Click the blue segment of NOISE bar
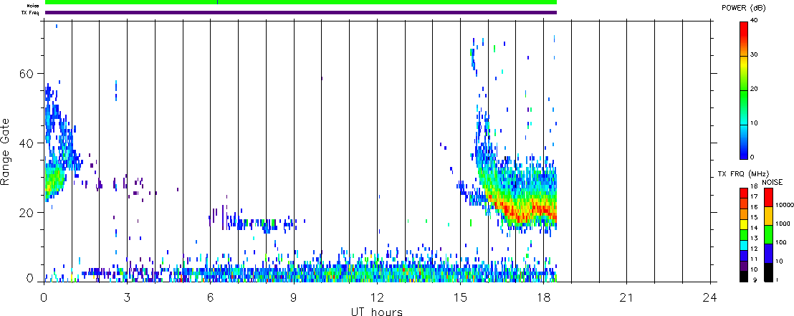The image size is (794, 316). pos(767,253)
